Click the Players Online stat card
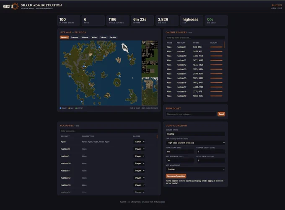Image resolution: width=285 pixels, height=210 pixels. coord(68,20)
